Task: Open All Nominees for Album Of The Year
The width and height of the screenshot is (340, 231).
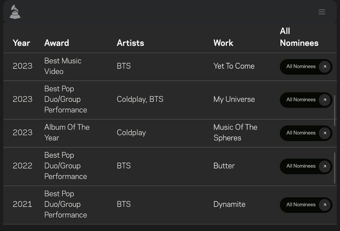Action: coord(306,133)
